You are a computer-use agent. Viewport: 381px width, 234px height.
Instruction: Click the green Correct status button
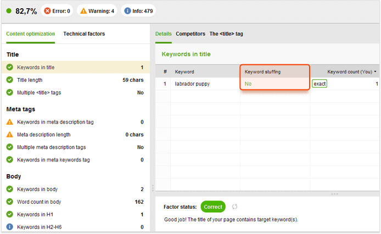[x=213, y=207]
